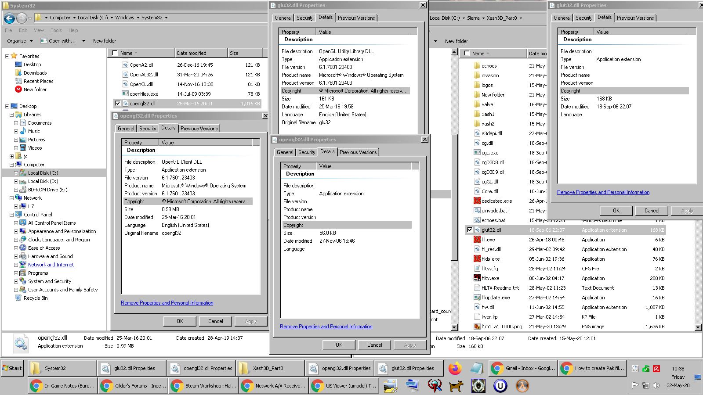Click the OpenAL32.dll file icon
Viewport: 703px width, 395px height.
point(125,75)
